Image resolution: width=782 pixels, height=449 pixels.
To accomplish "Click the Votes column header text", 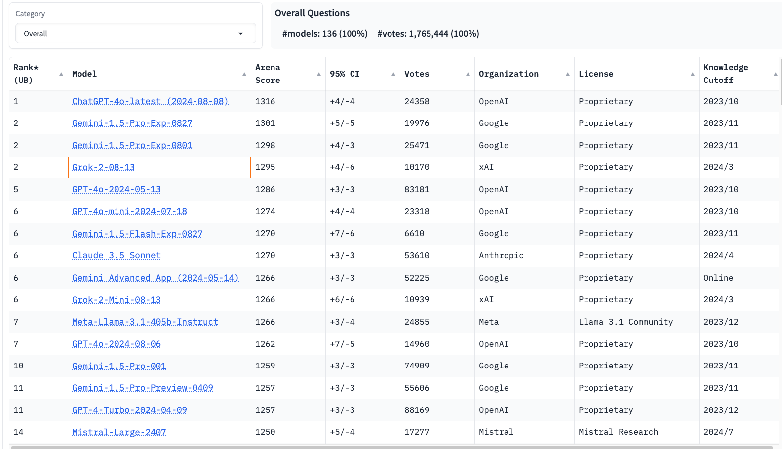I will [x=417, y=74].
